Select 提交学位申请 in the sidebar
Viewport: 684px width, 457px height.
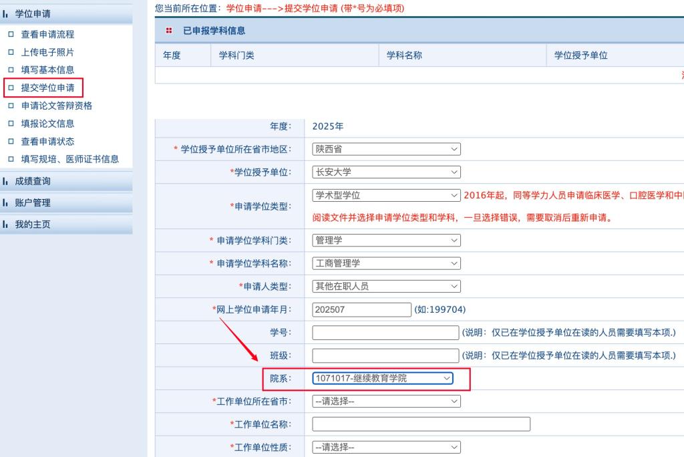tap(47, 88)
